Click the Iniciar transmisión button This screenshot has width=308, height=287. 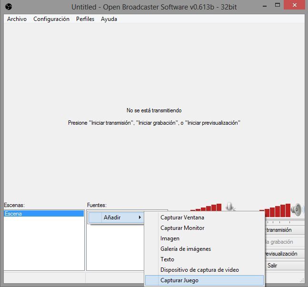coord(285,230)
